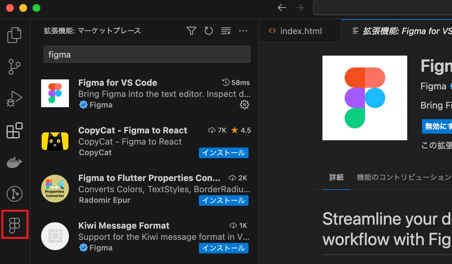Open the Docker view in activity bar

coord(15,162)
